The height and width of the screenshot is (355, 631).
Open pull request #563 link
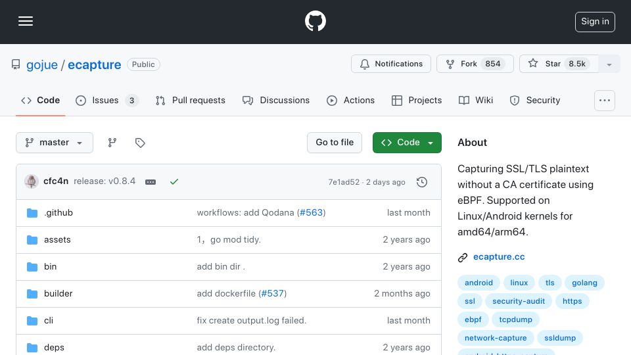coord(311,212)
